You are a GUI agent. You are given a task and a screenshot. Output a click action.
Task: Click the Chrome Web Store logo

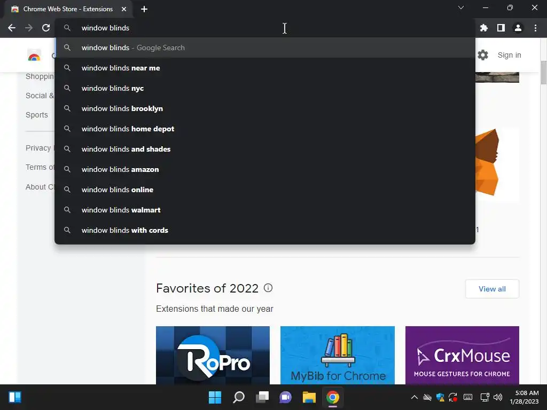[x=34, y=56]
